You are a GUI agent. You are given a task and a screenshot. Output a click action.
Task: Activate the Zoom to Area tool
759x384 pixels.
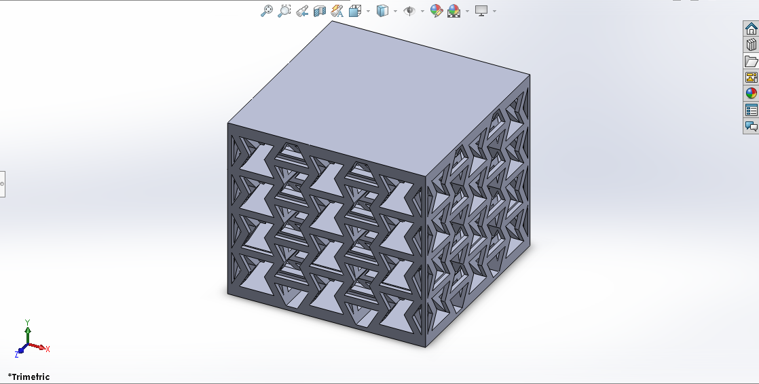pos(284,11)
